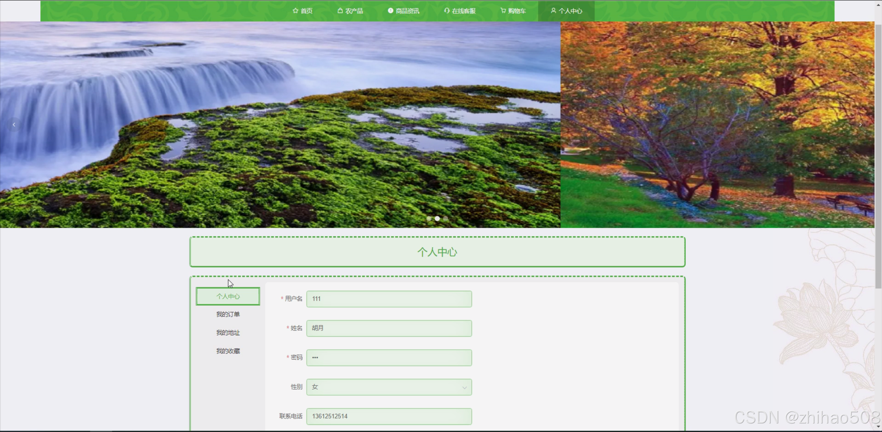Select the 我的地址 sidebar tab

tap(228, 333)
